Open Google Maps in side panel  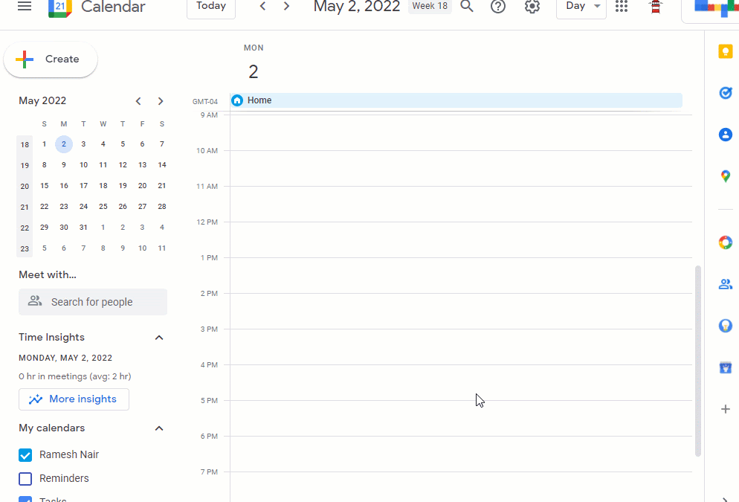point(726,176)
